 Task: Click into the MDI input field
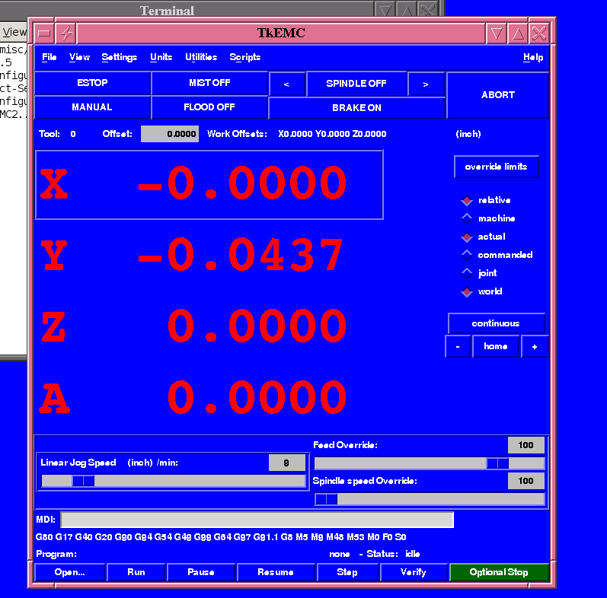(x=257, y=520)
